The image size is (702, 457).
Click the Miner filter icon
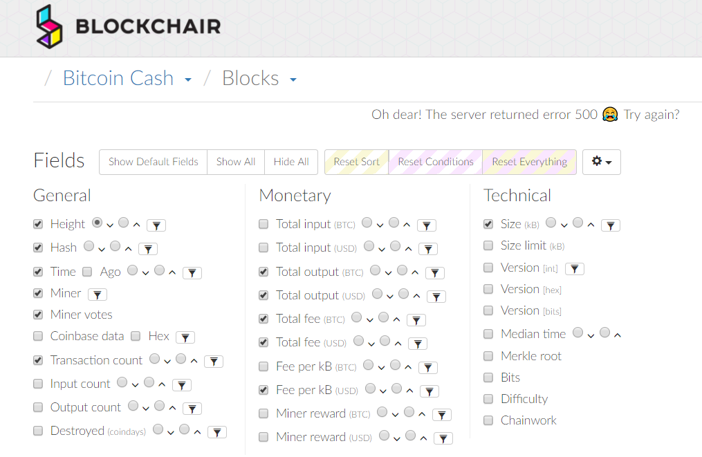[98, 294]
